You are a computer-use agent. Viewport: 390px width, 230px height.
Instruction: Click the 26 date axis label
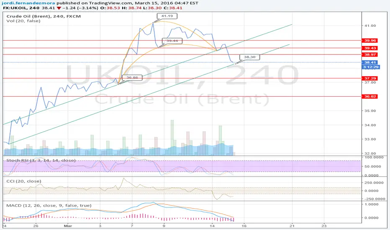(36, 226)
